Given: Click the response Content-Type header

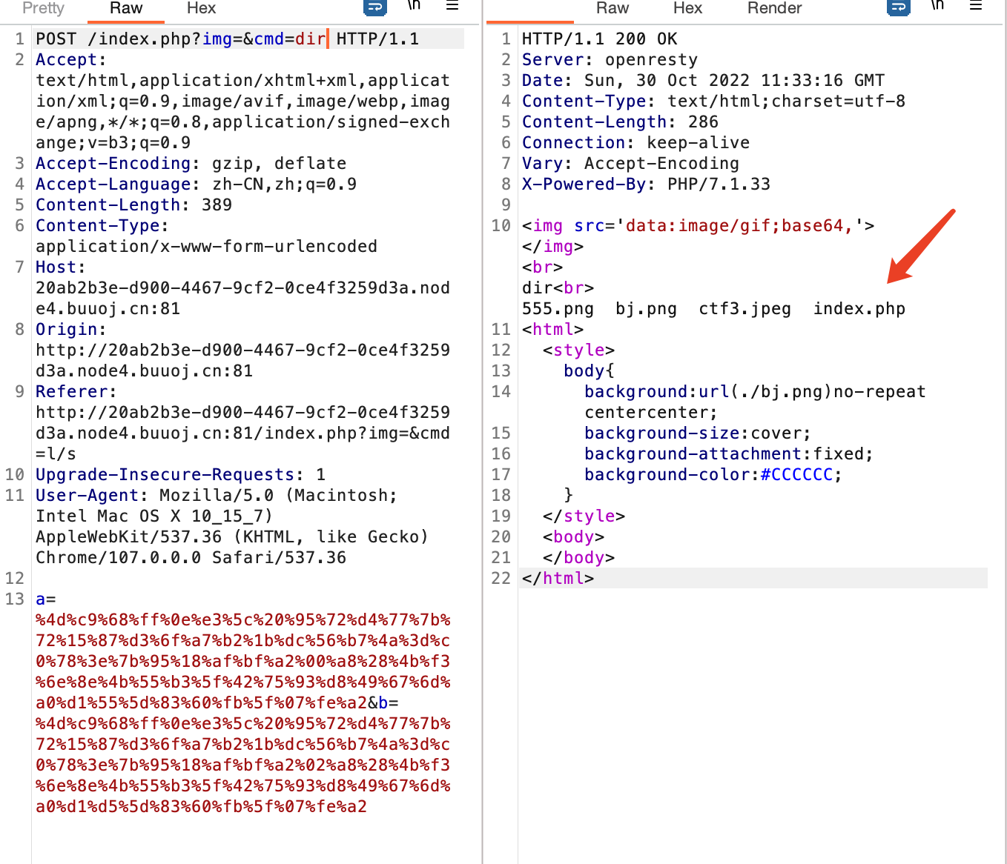Looking at the screenshot, I should pos(713,101).
